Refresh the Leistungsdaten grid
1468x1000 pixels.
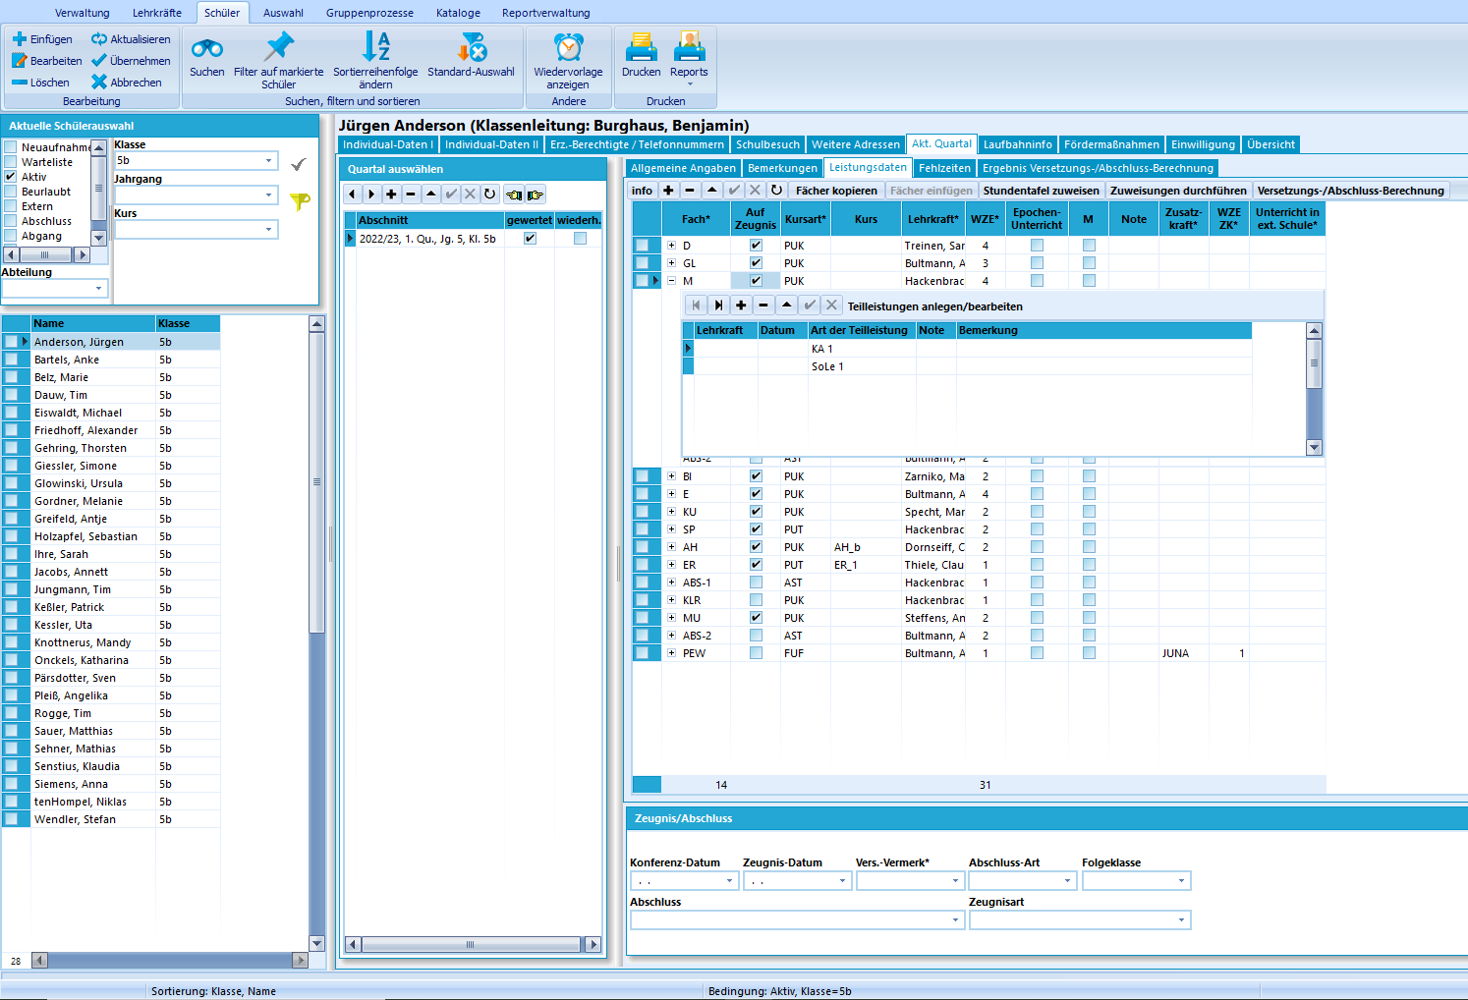(x=777, y=191)
